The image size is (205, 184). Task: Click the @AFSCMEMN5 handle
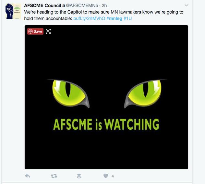(x=82, y=5)
